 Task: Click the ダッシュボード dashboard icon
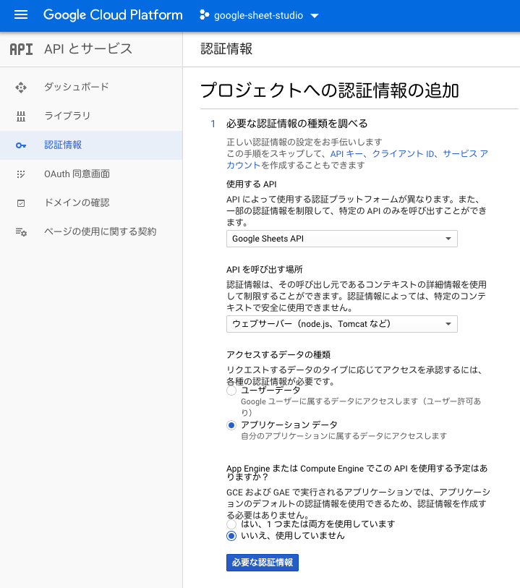21,88
